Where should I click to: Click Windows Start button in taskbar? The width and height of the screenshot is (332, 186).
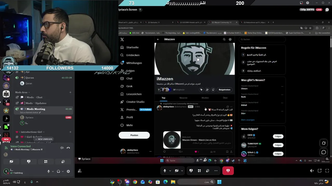(x=219, y=182)
